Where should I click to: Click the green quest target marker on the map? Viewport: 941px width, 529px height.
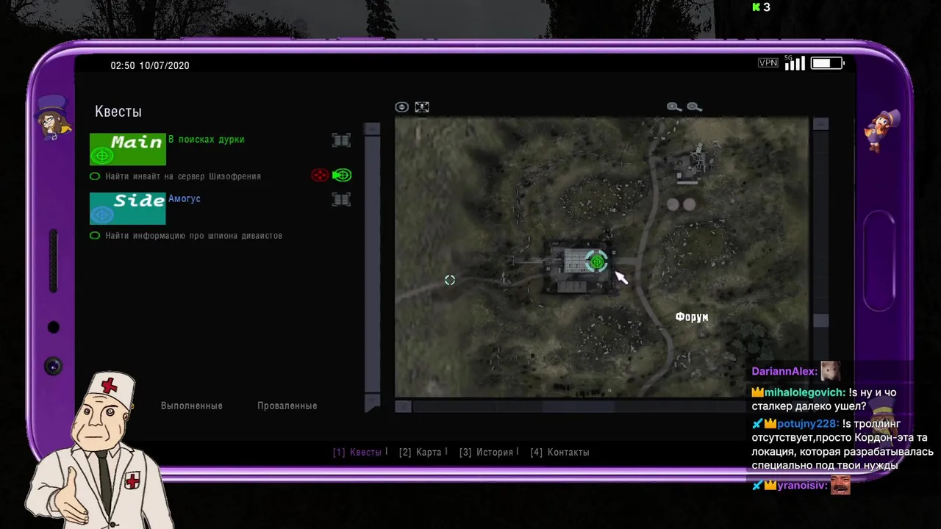coord(597,262)
